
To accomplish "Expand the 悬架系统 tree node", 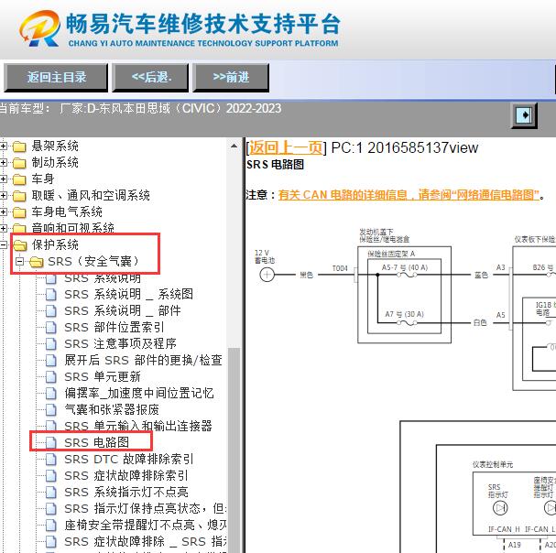I will pyautogui.click(x=3, y=146).
